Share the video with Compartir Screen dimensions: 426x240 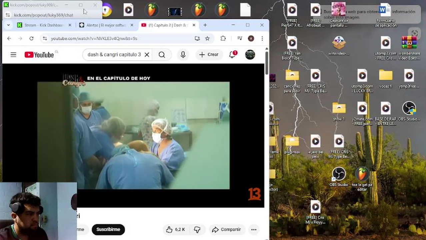click(x=226, y=229)
